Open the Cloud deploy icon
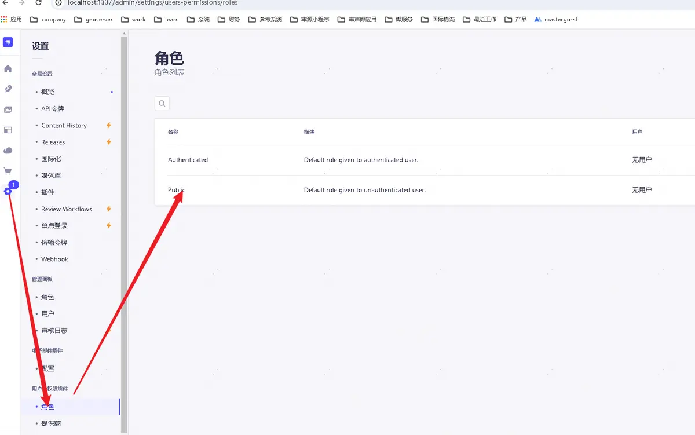The width and height of the screenshot is (695, 435). (8, 151)
